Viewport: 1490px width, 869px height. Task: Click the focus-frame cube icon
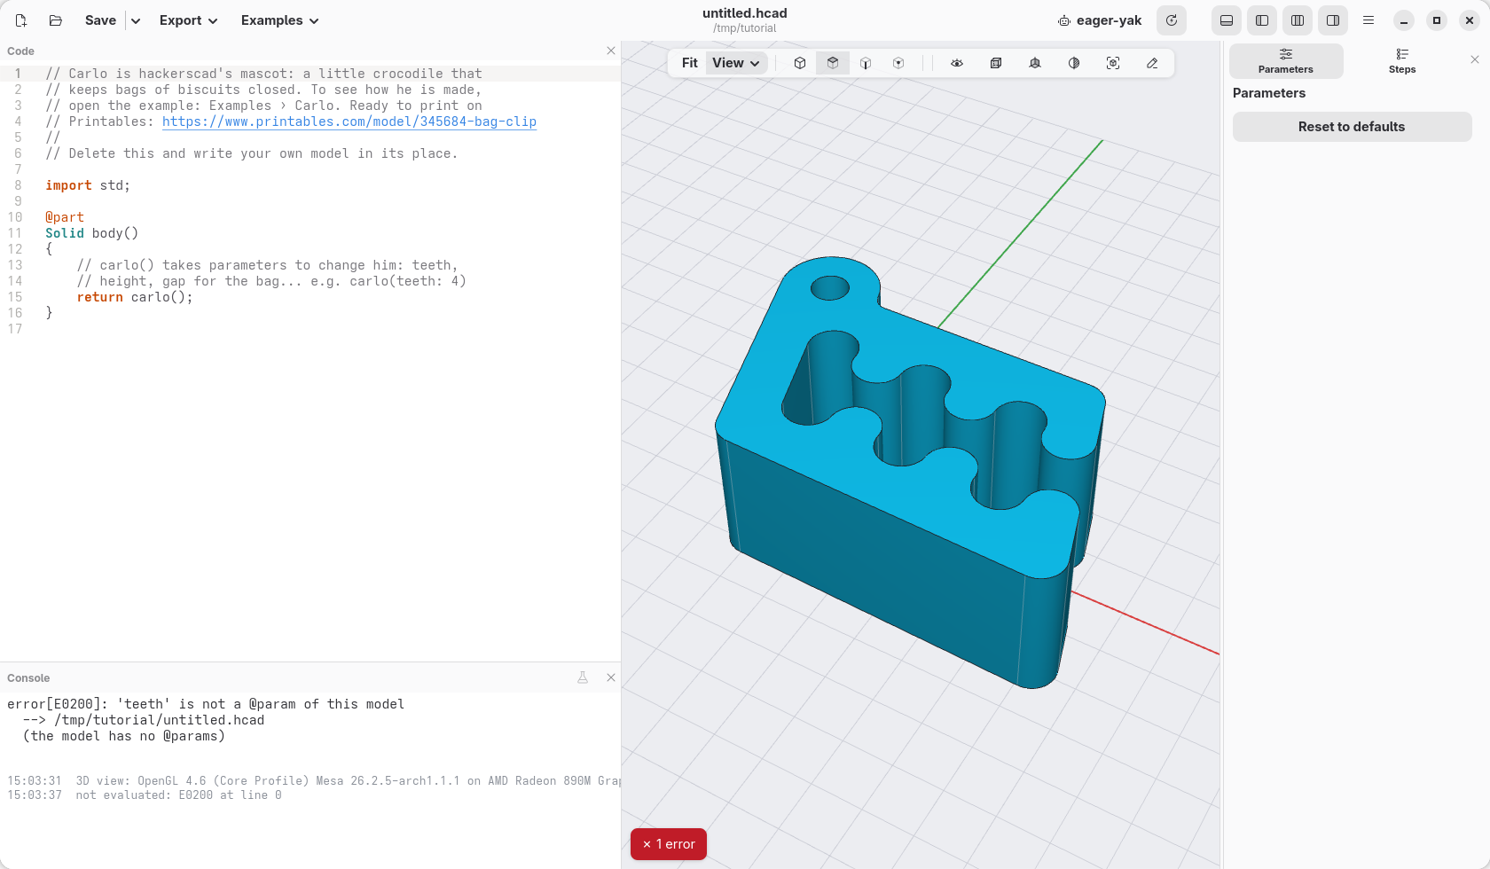click(1113, 63)
